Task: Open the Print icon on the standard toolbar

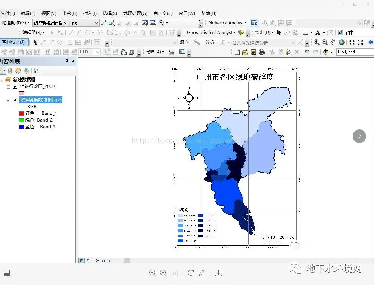Action: tap(262, 52)
